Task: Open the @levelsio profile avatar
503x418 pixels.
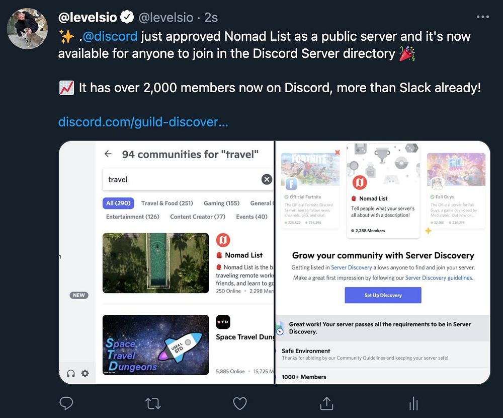Action: click(27, 29)
